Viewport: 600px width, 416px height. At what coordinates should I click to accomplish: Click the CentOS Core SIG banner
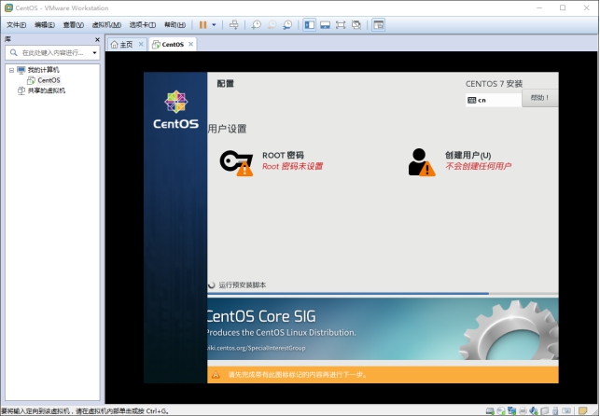[x=383, y=329]
